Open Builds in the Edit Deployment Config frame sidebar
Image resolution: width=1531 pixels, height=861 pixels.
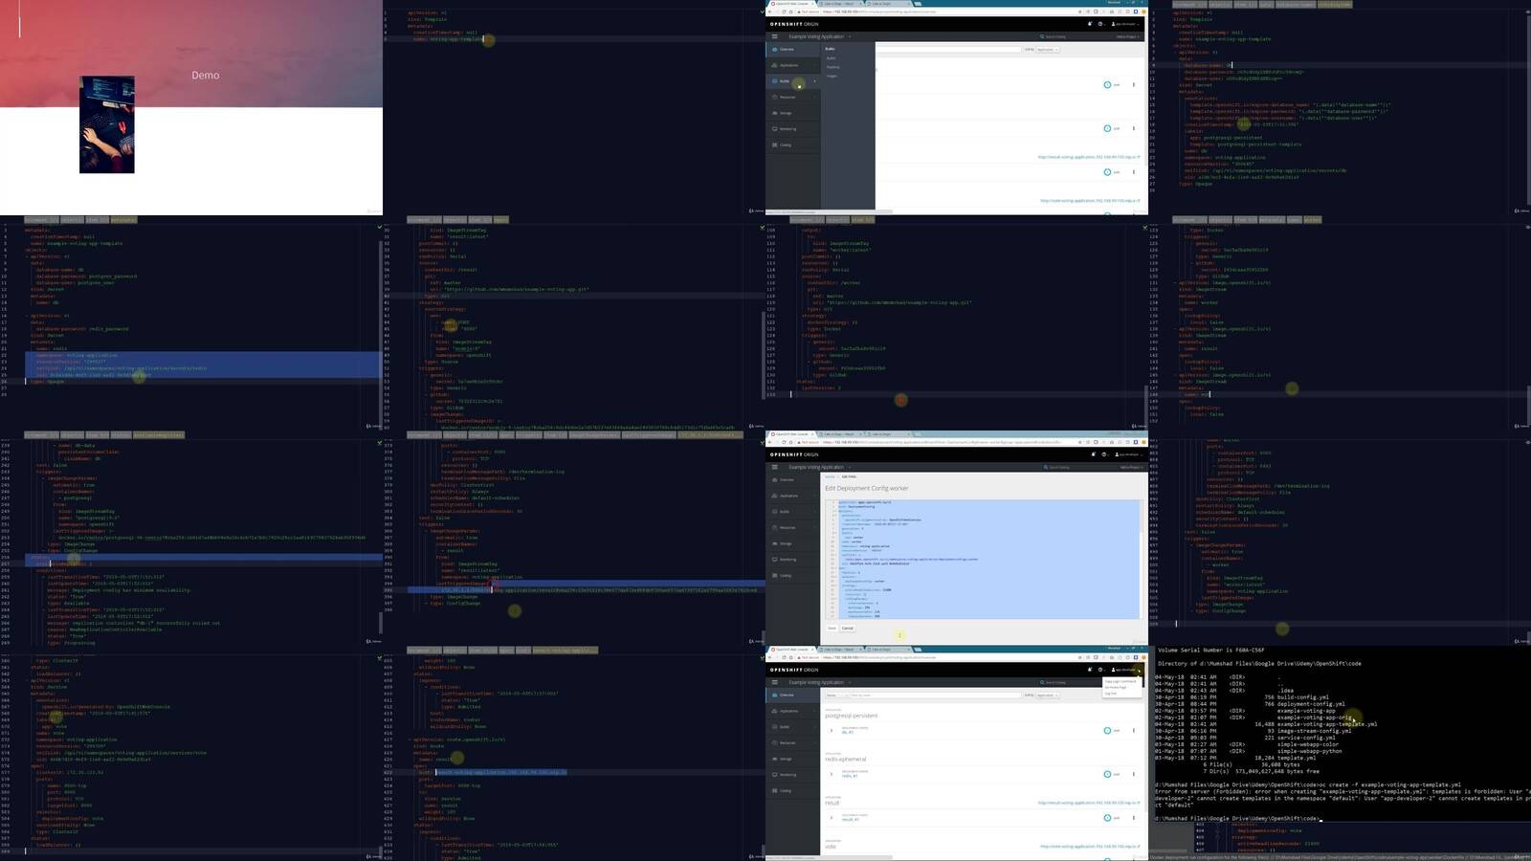pos(792,512)
